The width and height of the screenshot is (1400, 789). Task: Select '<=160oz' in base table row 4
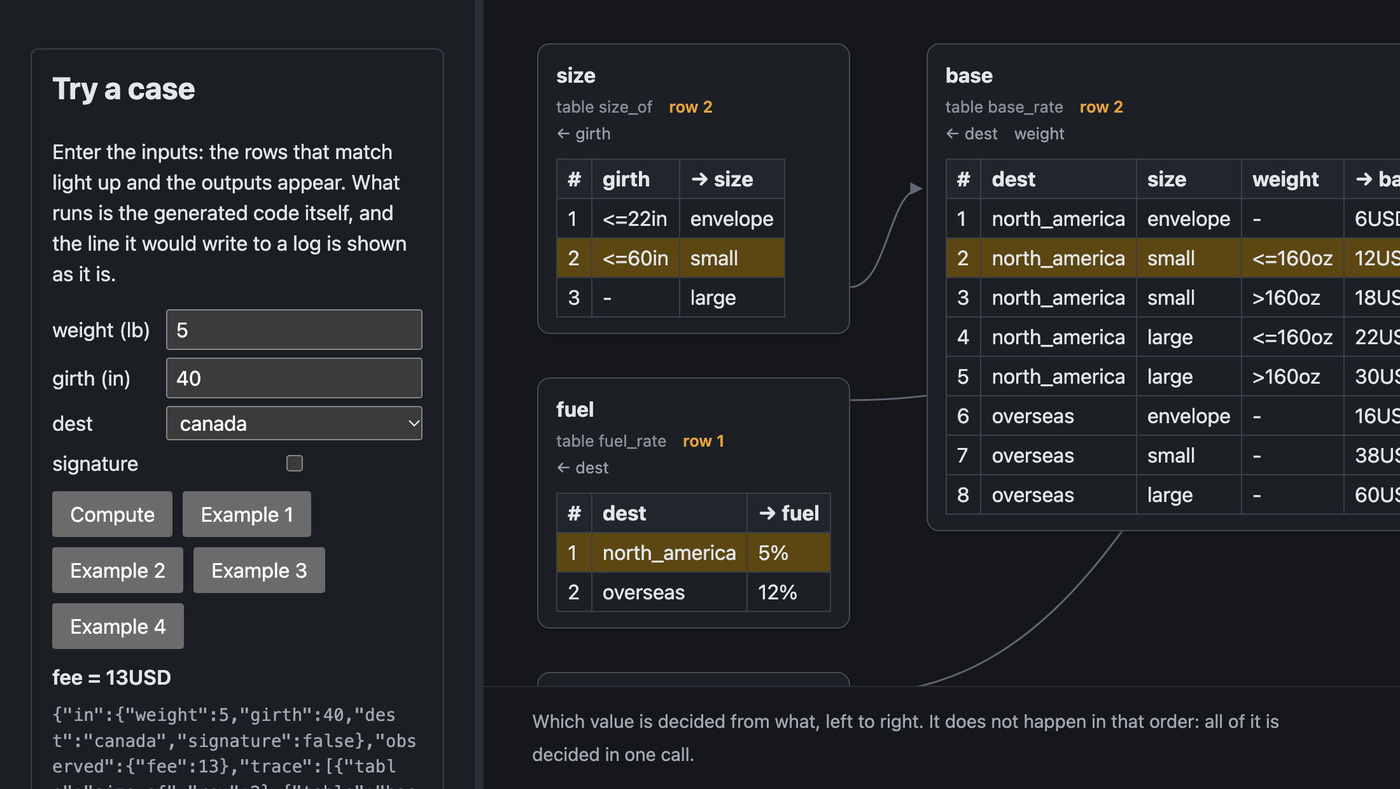pyautogui.click(x=1292, y=337)
